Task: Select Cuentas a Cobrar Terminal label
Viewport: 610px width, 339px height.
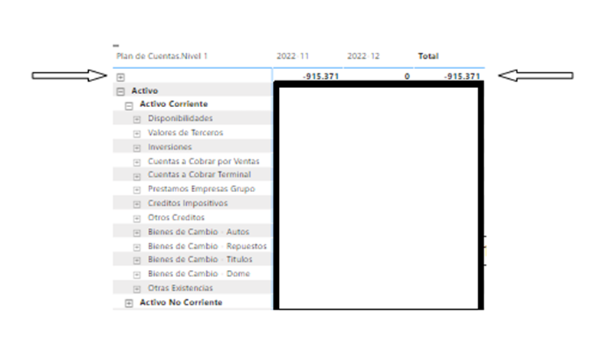Action: click(x=199, y=174)
